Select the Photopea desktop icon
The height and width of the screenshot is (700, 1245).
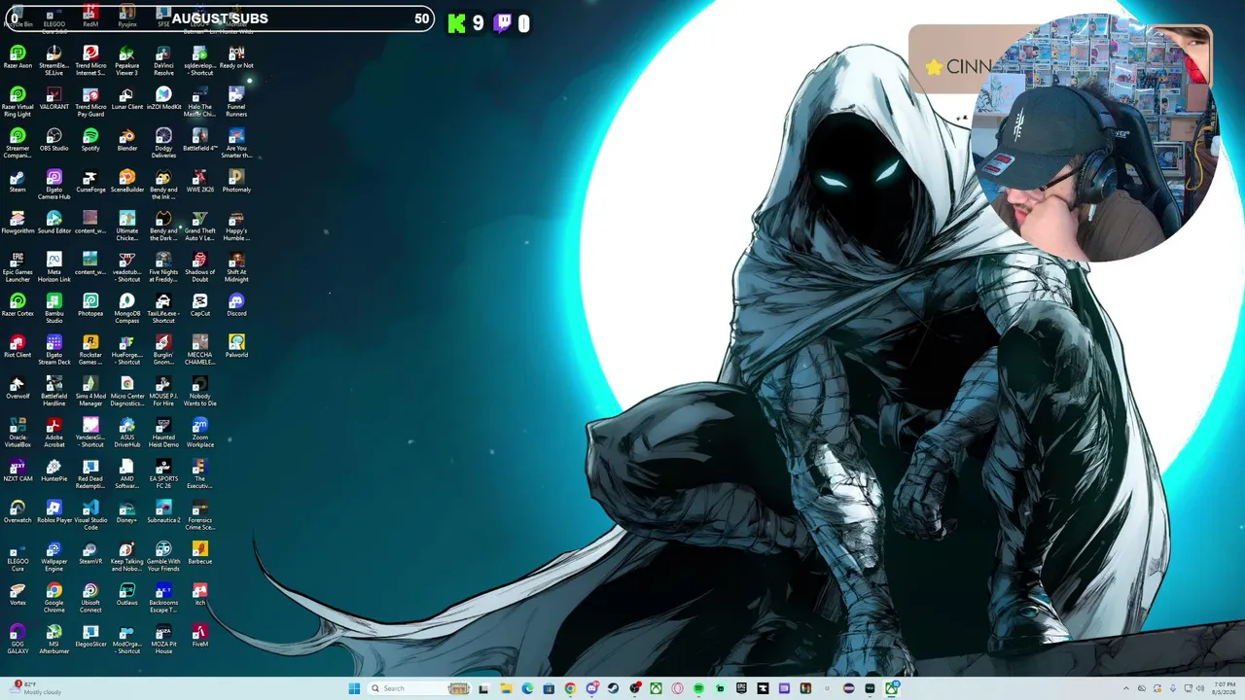click(x=90, y=306)
